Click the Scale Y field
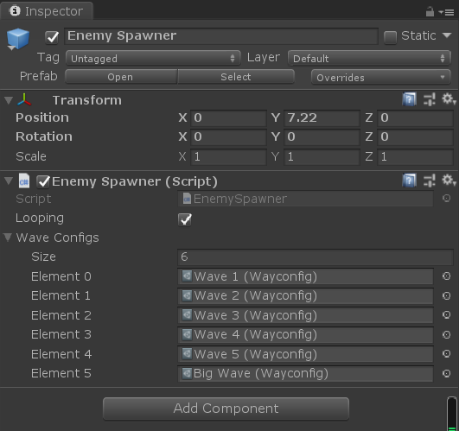The height and width of the screenshot is (431, 459). 322,156
